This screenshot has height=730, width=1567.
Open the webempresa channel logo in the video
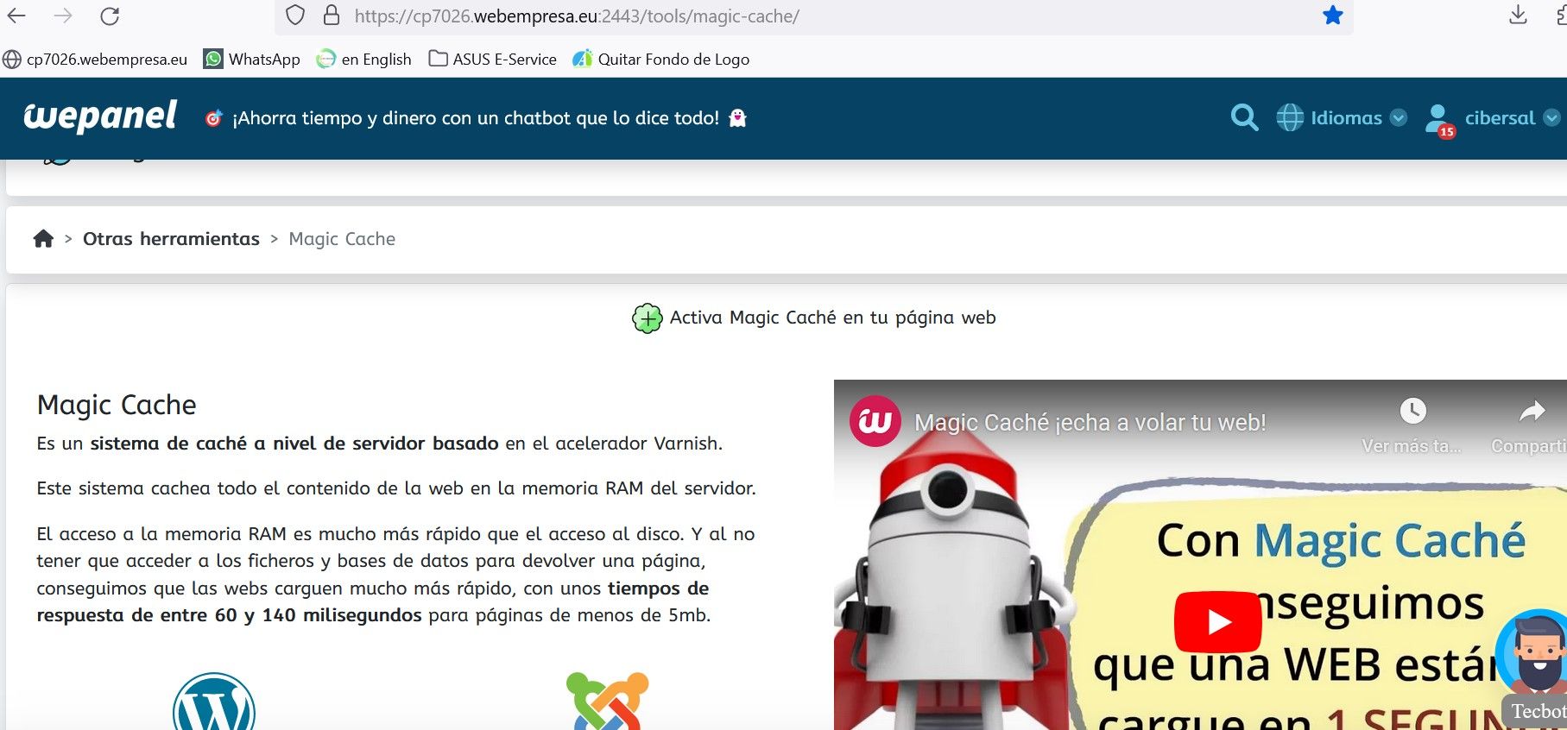tap(875, 421)
